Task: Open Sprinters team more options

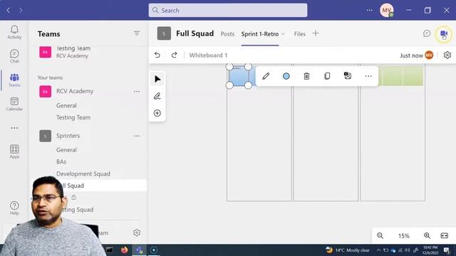Action: click(x=137, y=136)
